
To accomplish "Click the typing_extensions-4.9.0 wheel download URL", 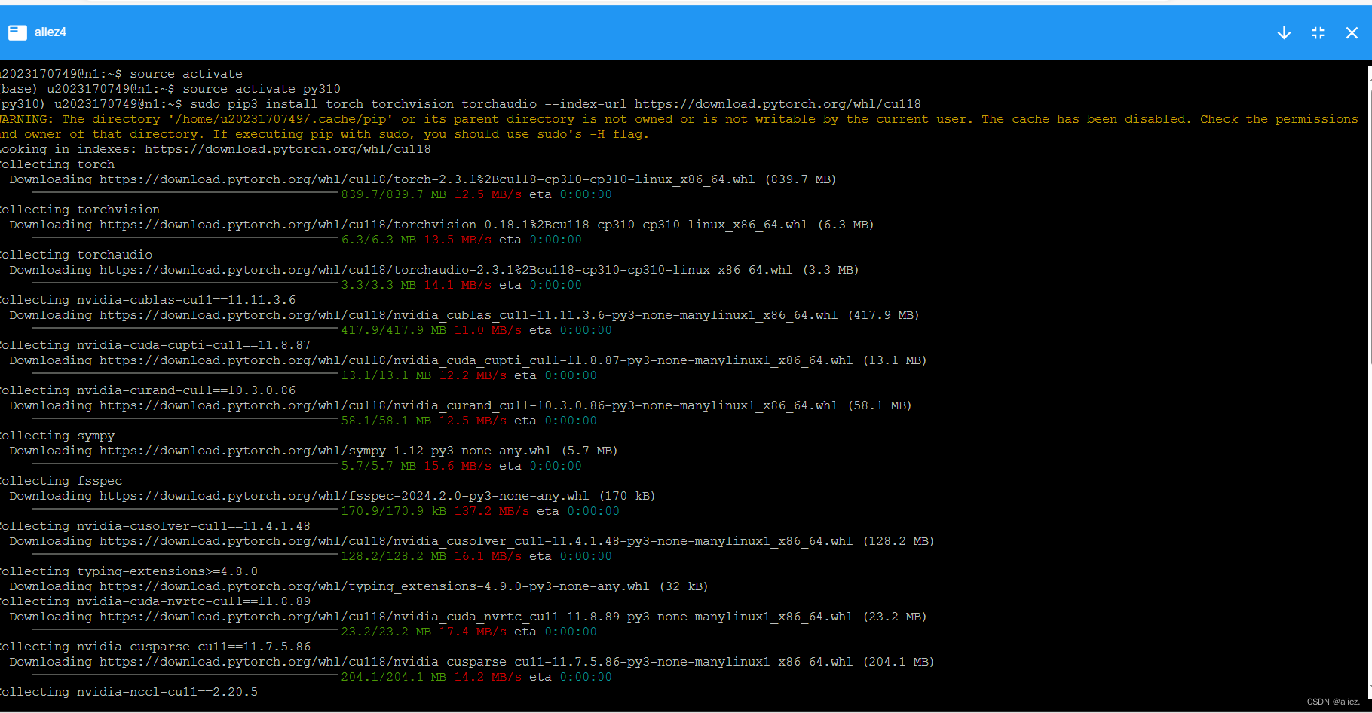I will point(374,586).
